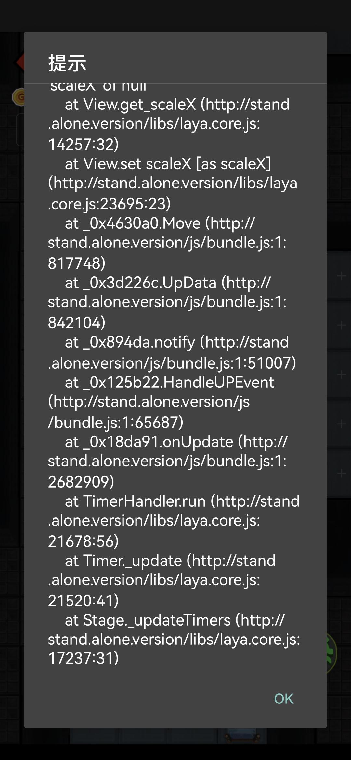Tap the View.get_scaleX stack trace line

(169, 124)
